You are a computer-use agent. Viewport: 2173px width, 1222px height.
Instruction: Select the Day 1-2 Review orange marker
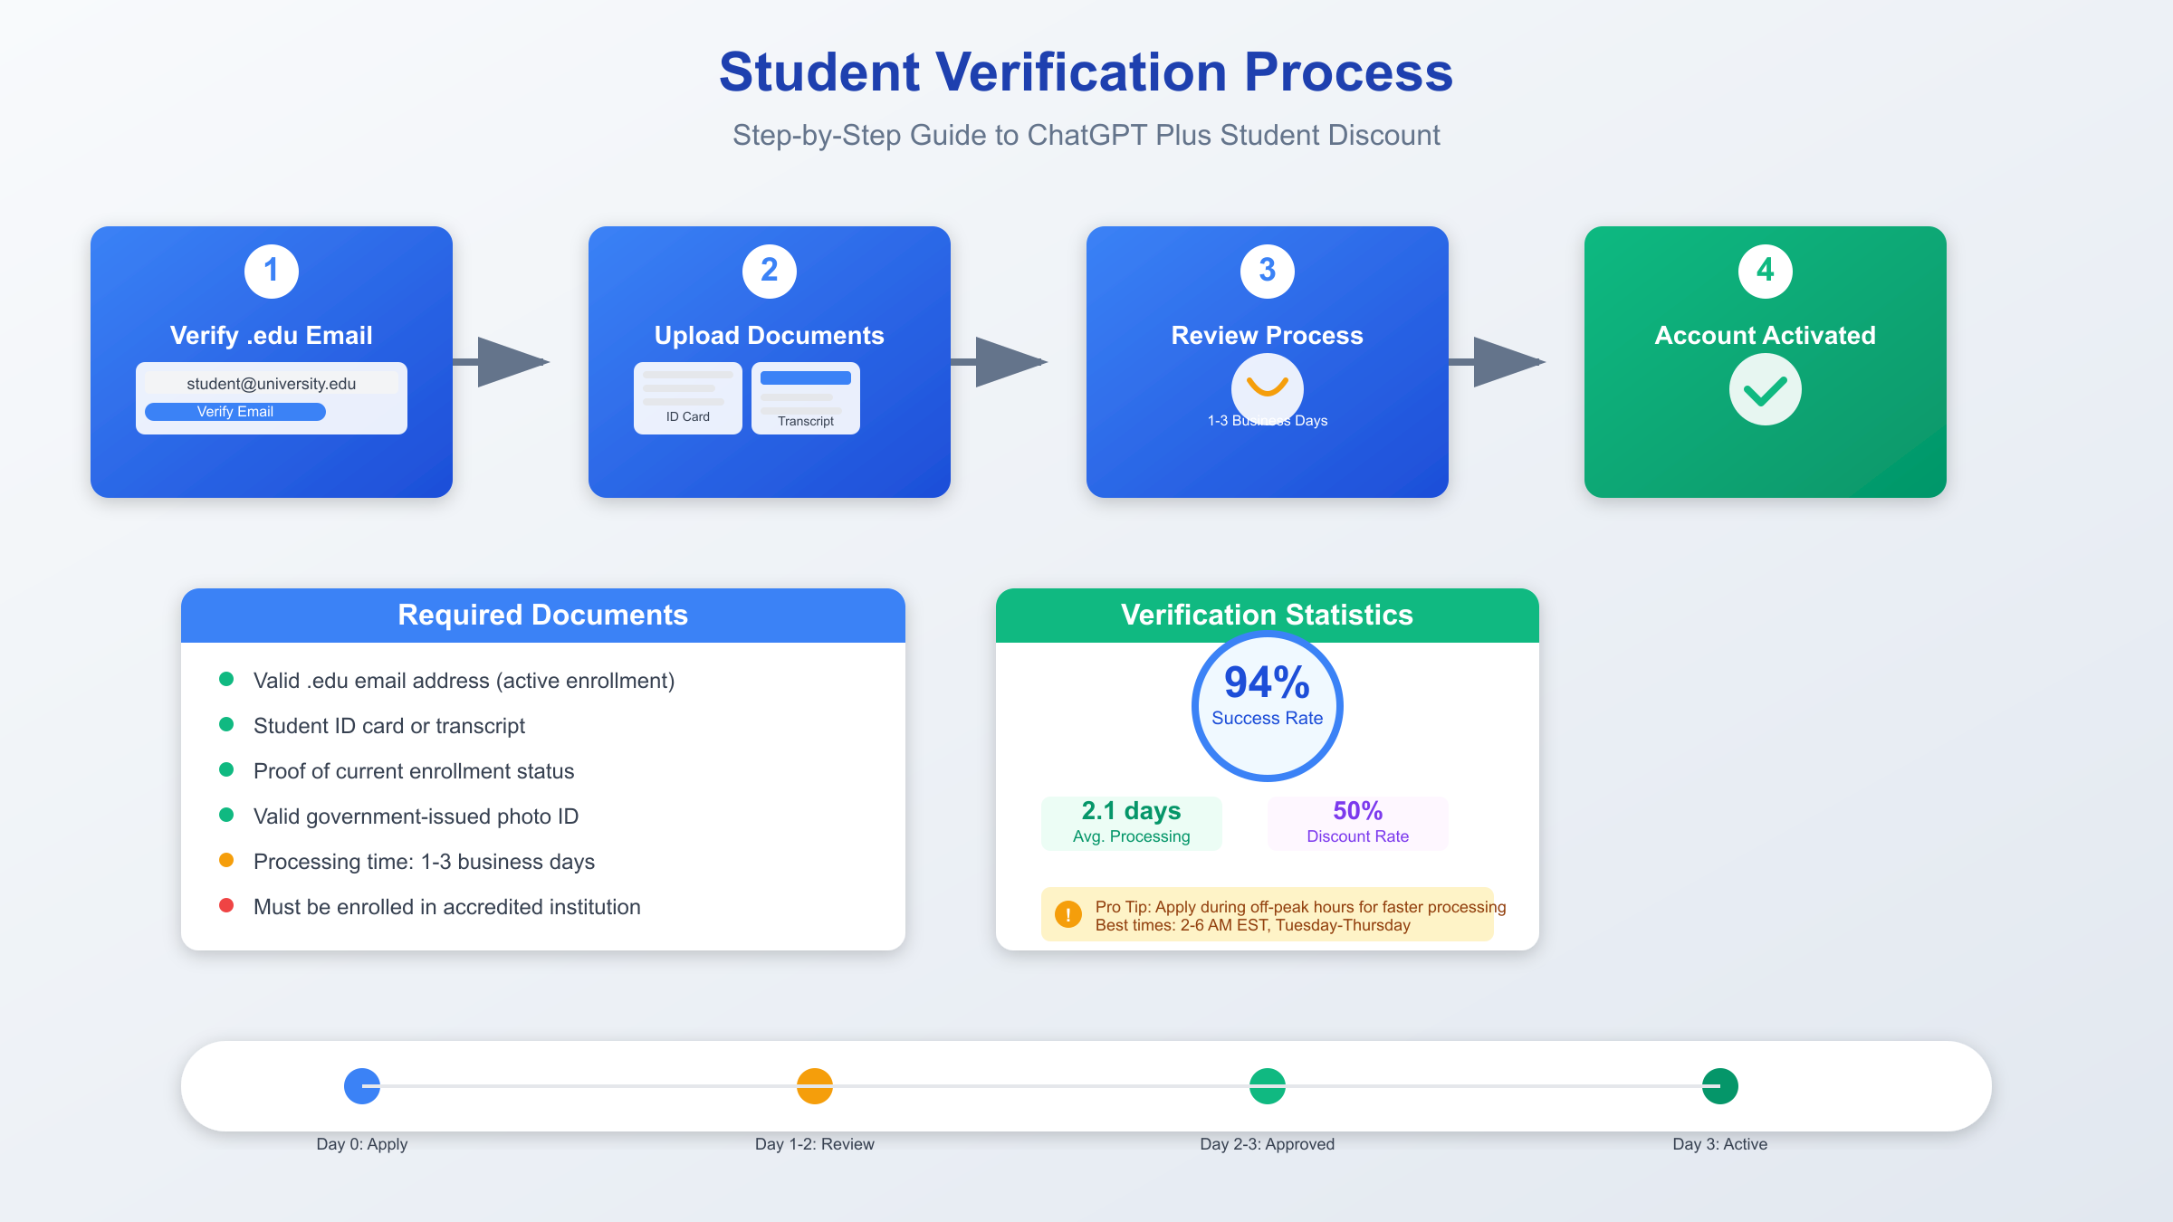815,1086
